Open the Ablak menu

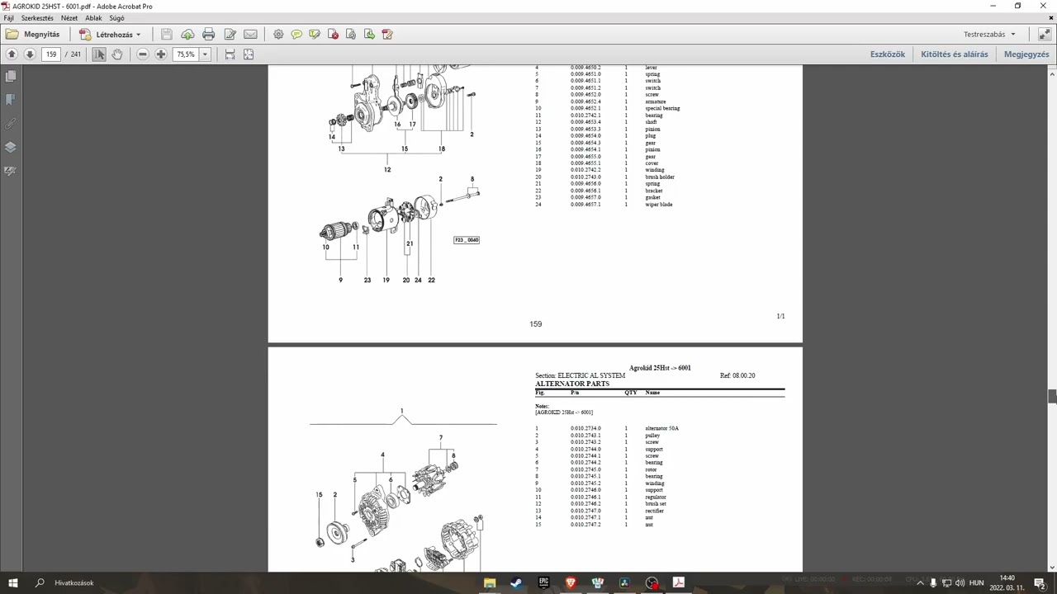(x=93, y=18)
